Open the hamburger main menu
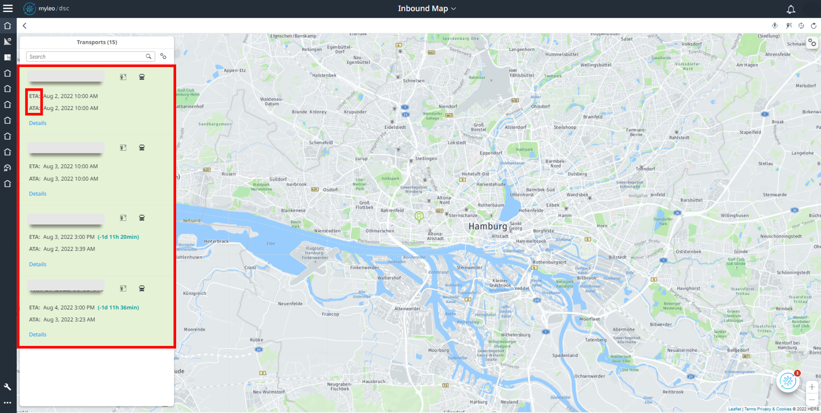Screen dimensions: 821x413 point(8,8)
